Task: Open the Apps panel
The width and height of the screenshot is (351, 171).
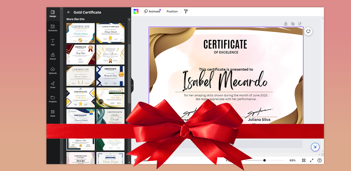Action: click(x=53, y=113)
